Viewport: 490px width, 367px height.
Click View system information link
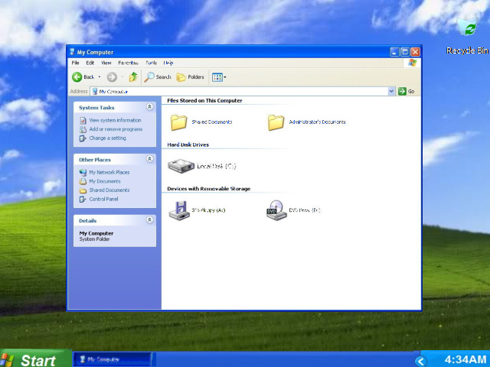[115, 120]
